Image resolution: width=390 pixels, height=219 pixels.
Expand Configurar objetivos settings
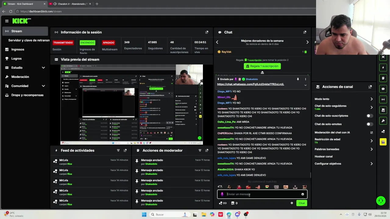coord(371,164)
